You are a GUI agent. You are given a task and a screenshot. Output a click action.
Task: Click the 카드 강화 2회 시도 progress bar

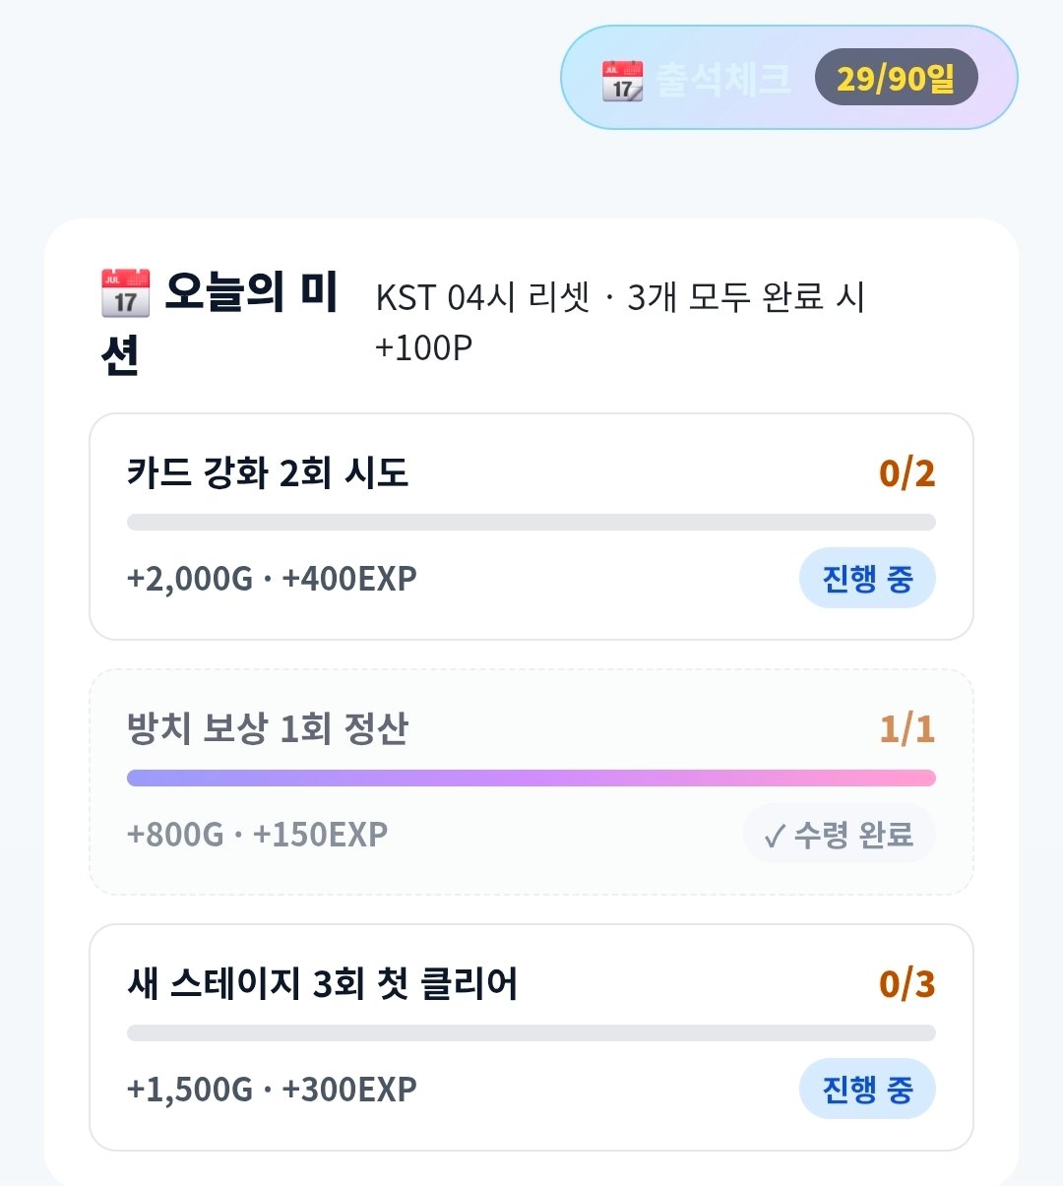[x=531, y=522]
